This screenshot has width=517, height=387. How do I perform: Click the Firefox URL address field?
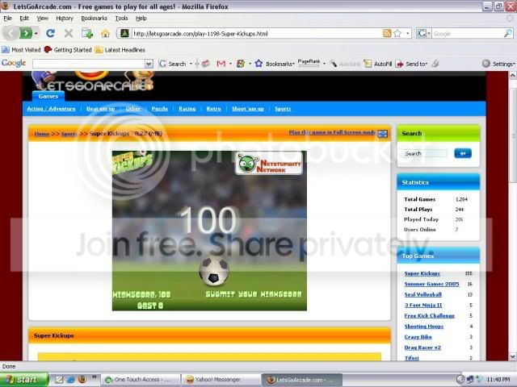click(x=257, y=34)
